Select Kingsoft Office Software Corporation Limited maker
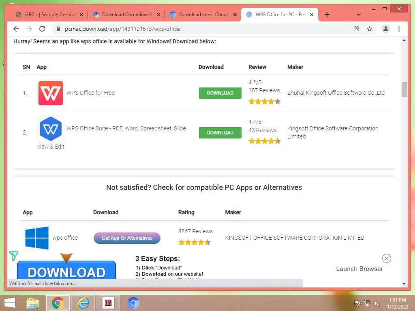Screen dimensions: 415x311 tap(333, 132)
